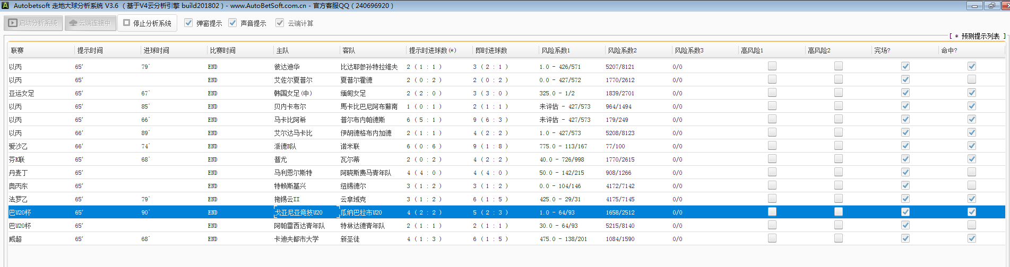
Task: Sort by the 联赛 column header
Action: pos(18,50)
